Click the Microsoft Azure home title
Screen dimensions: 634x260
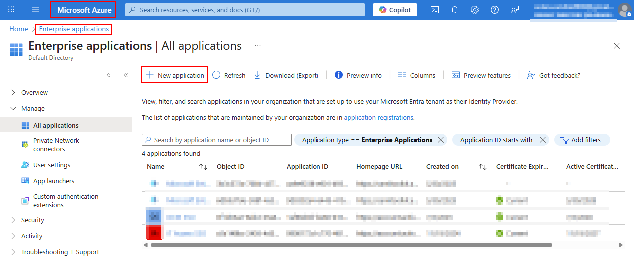[84, 10]
